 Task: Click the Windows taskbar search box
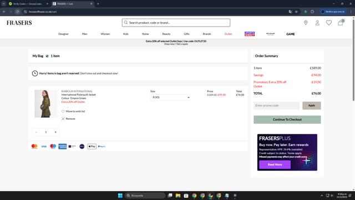point(145,196)
